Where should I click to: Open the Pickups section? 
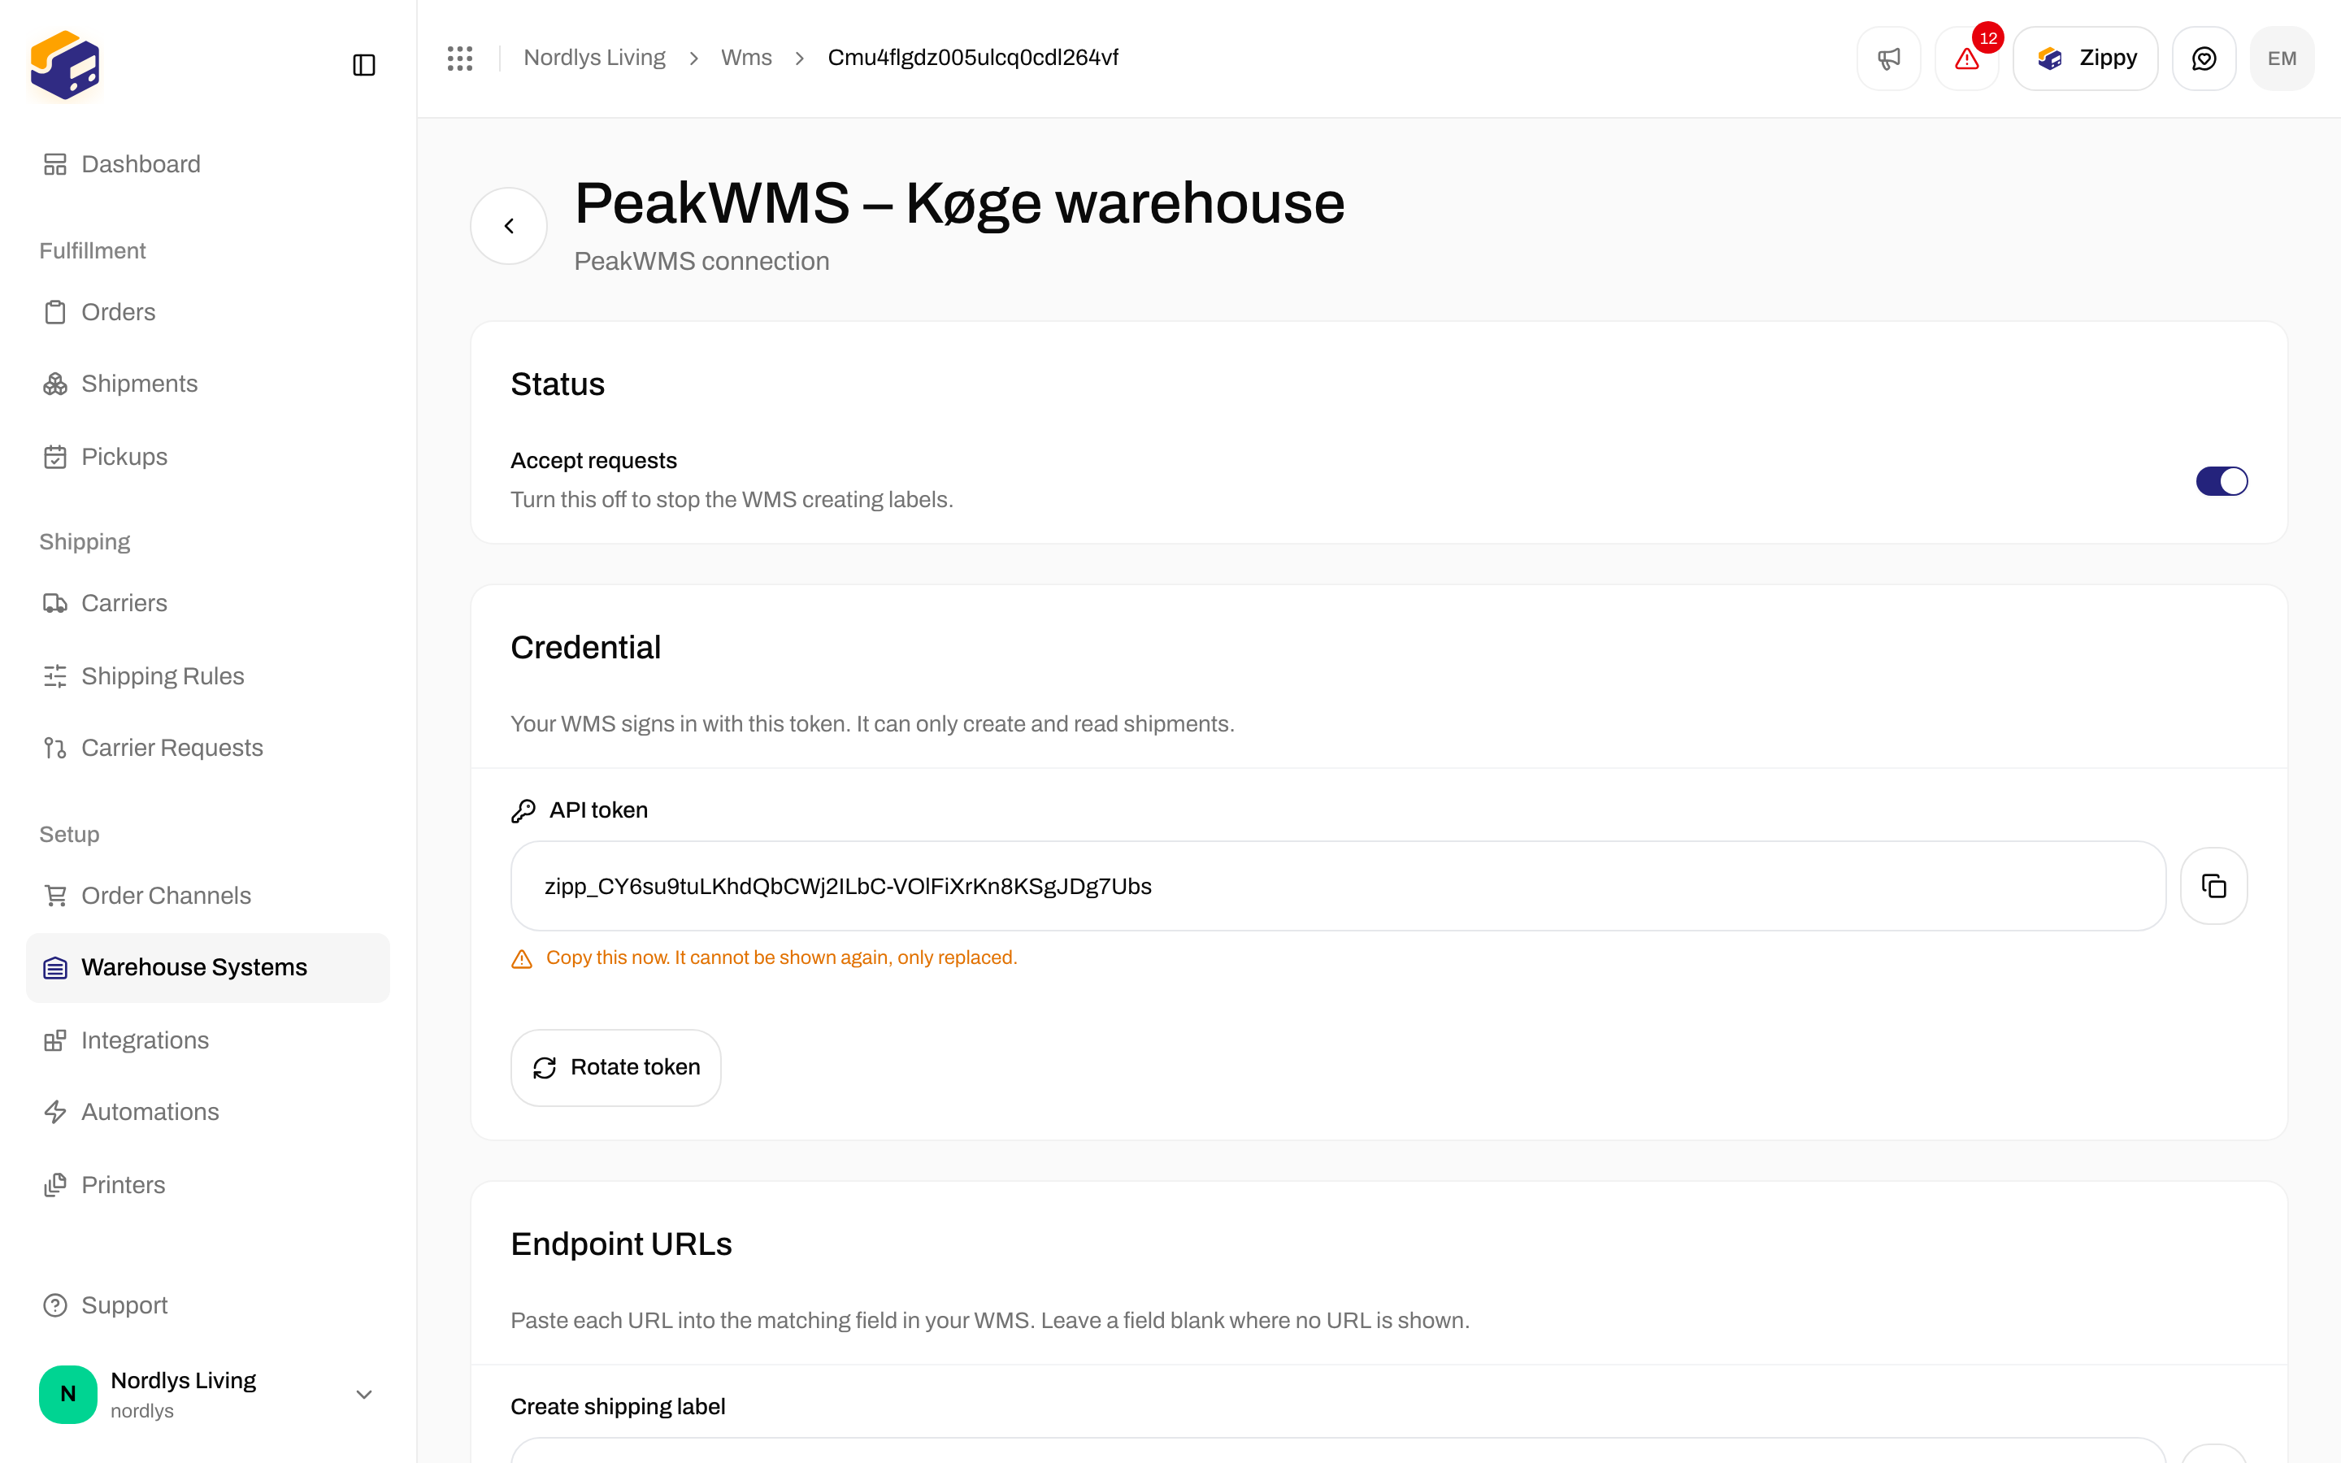[x=208, y=457]
